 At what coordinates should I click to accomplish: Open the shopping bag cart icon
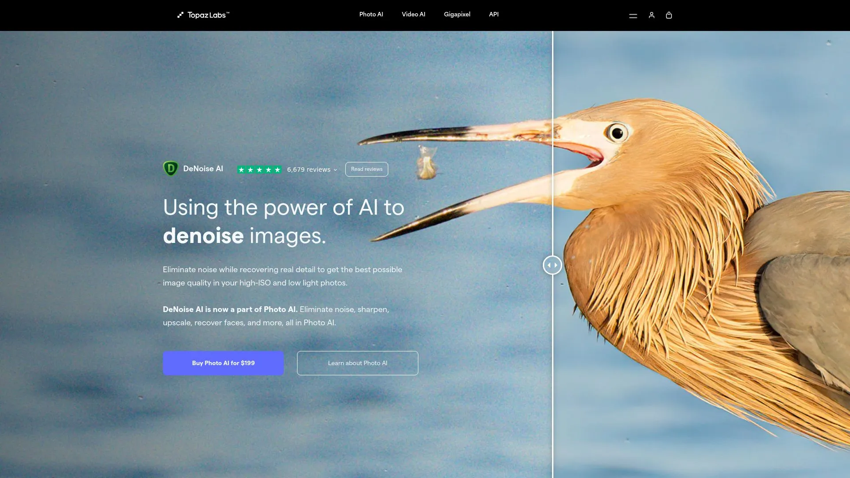pos(669,15)
